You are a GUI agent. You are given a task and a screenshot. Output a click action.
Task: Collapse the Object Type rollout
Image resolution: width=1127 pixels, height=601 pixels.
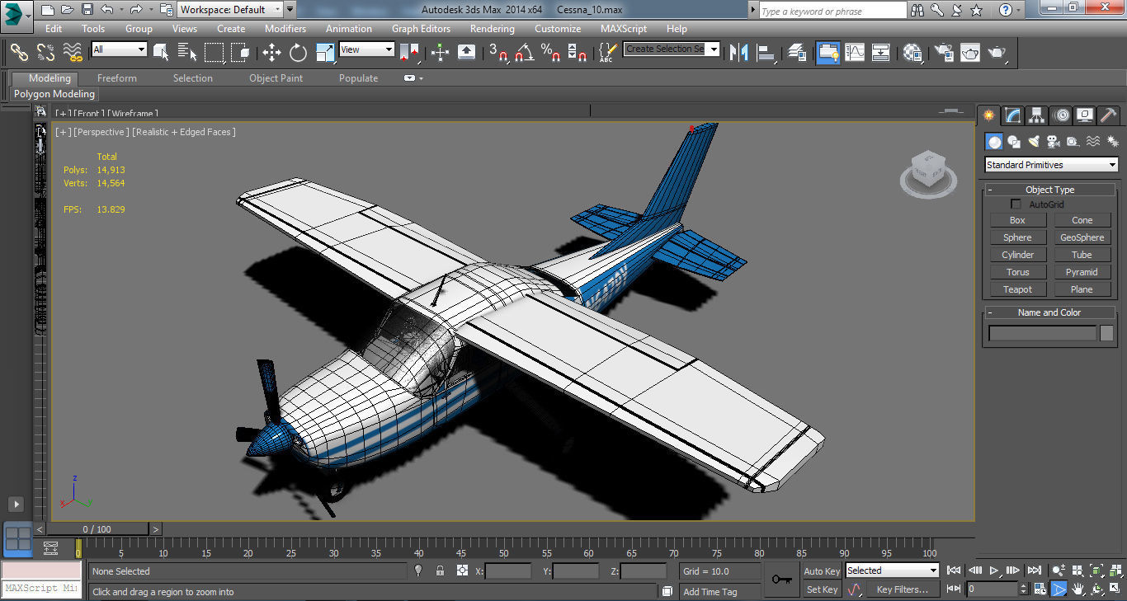pyautogui.click(x=1049, y=190)
